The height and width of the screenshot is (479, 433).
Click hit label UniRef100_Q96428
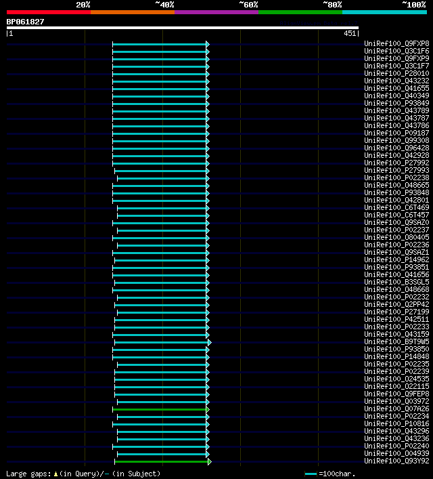tap(396, 148)
